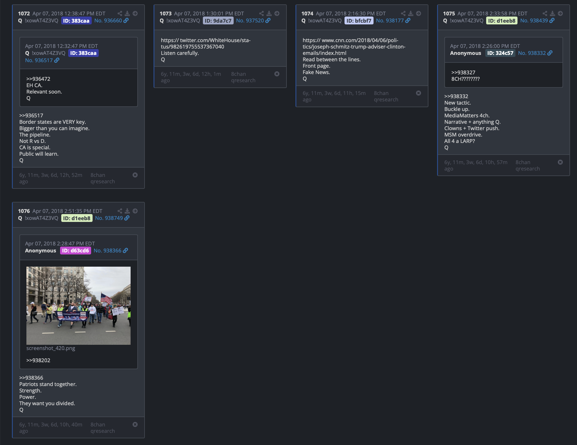This screenshot has height=445, width=577.
Task: Click the 'MediaMatters 4ch.' line
Action: pos(467,115)
